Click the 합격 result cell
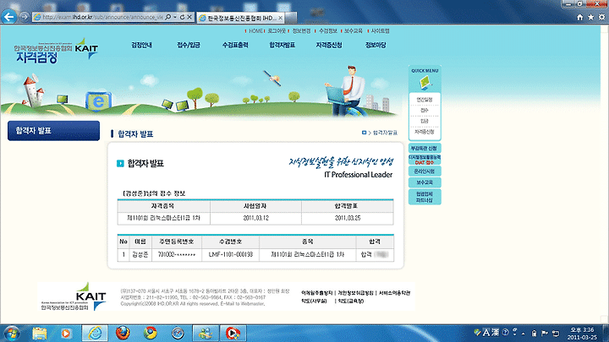 (x=375, y=255)
